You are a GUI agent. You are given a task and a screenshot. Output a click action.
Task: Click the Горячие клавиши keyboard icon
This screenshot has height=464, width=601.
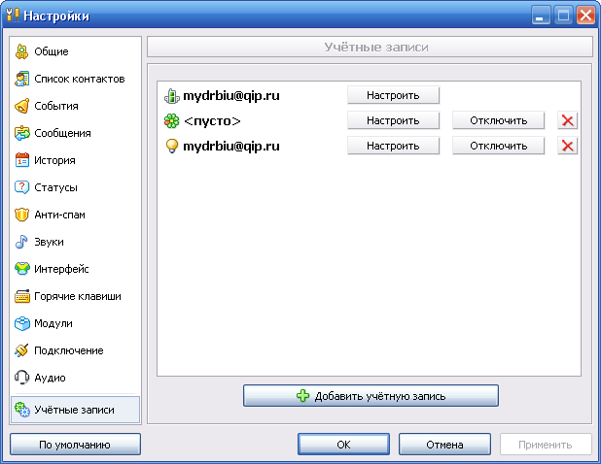pos(21,296)
